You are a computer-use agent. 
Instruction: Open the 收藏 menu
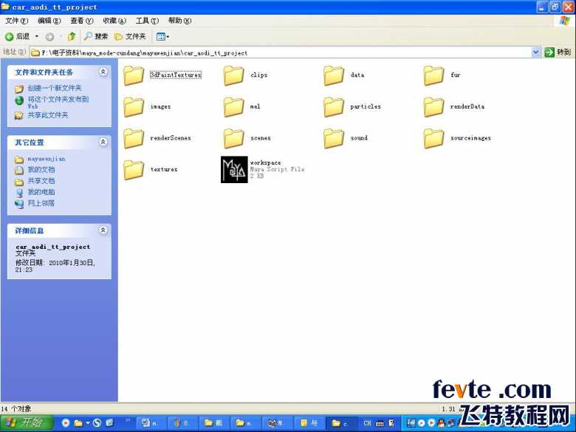tap(114, 21)
